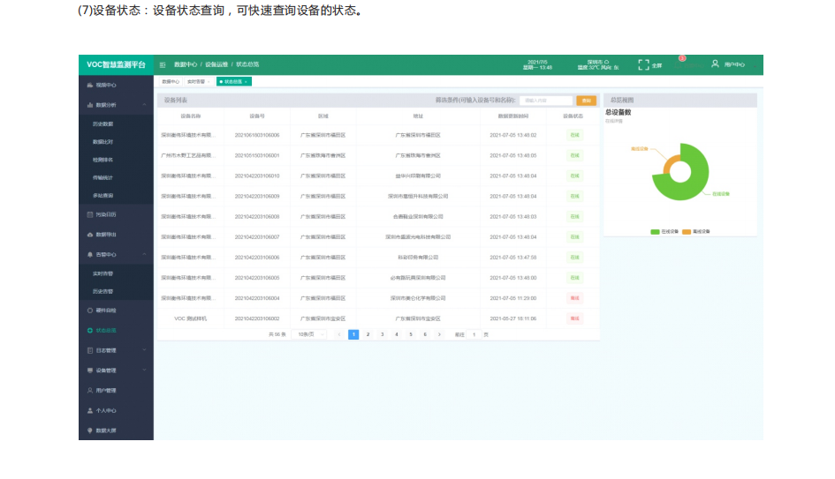Viewport: 835px width, 479px height.
Task: Click 数据中心 in the breadcrumb
Action: click(186, 65)
